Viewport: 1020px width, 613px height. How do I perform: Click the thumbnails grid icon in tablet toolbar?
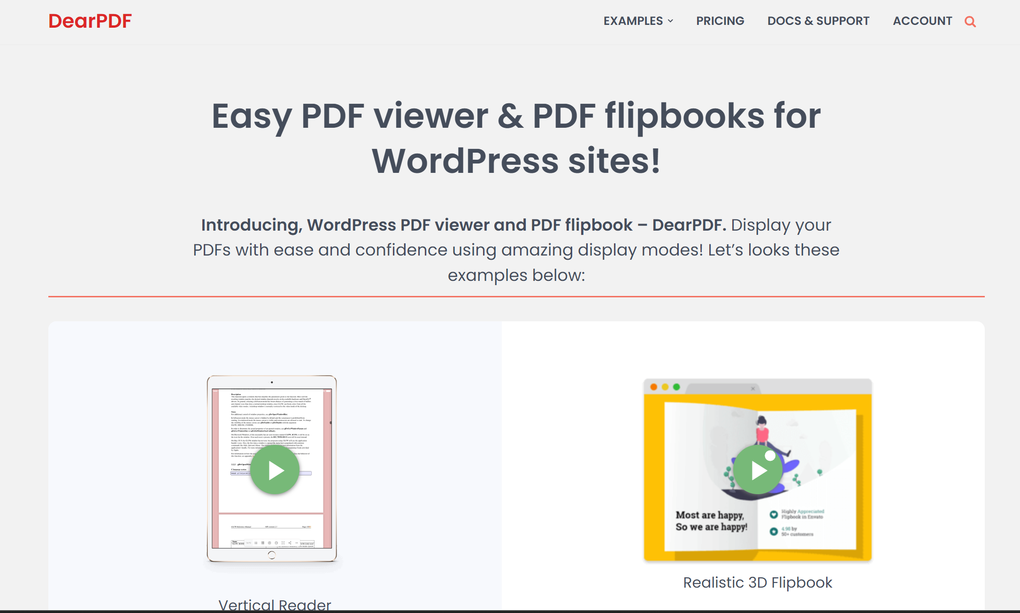pos(263,543)
